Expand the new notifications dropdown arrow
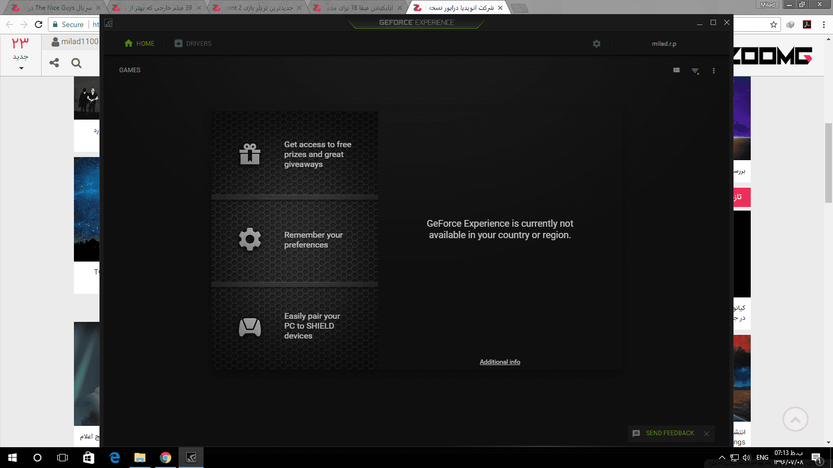Image resolution: width=833 pixels, height=468 pixels. (x=21, y=68)
